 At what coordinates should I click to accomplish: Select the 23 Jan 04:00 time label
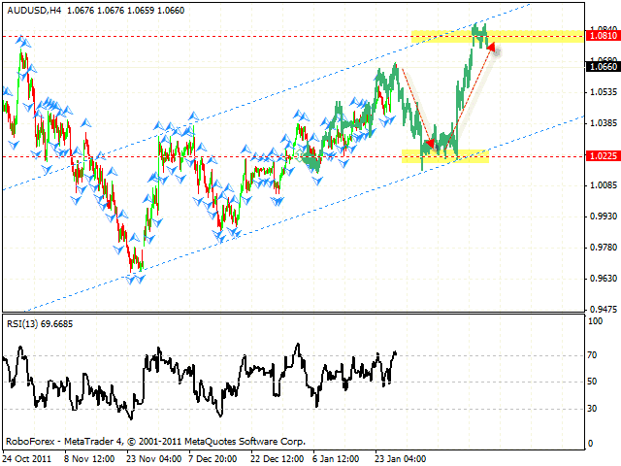coord(402,458)
